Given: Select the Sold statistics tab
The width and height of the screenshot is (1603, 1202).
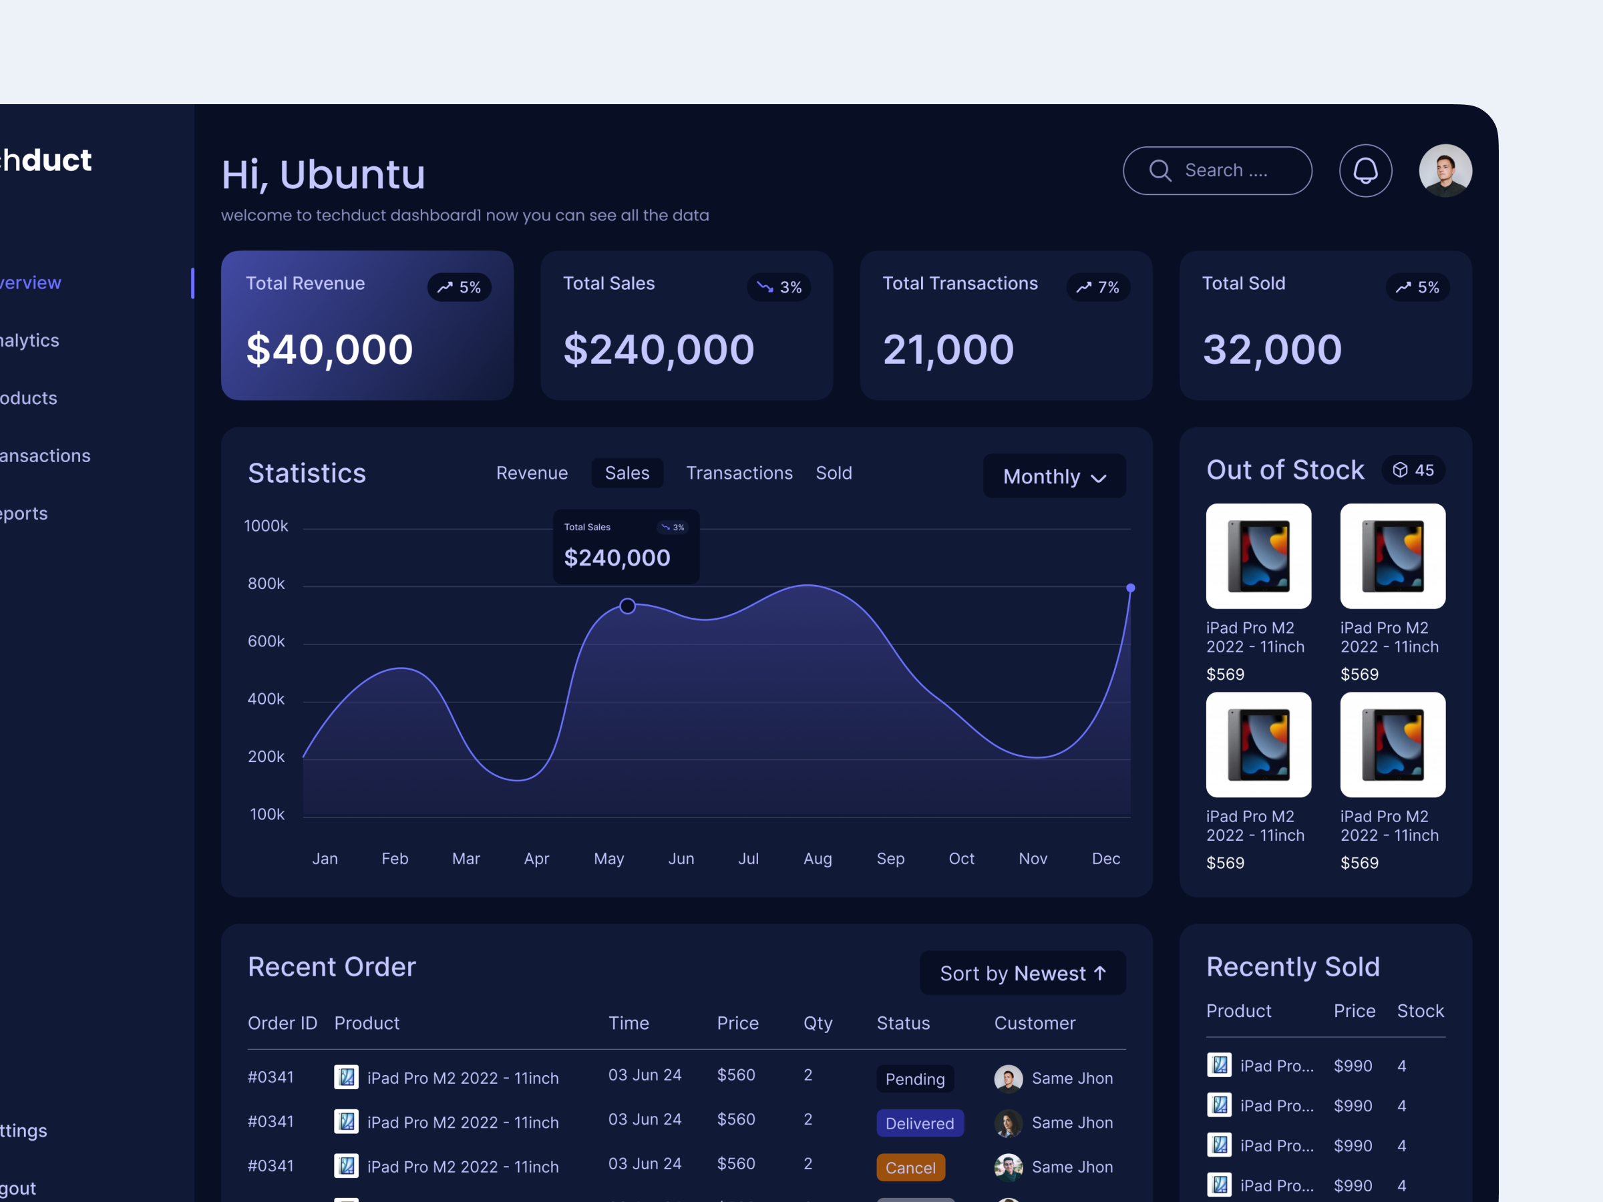Looking at the screenshot, I should click(834, 472).
